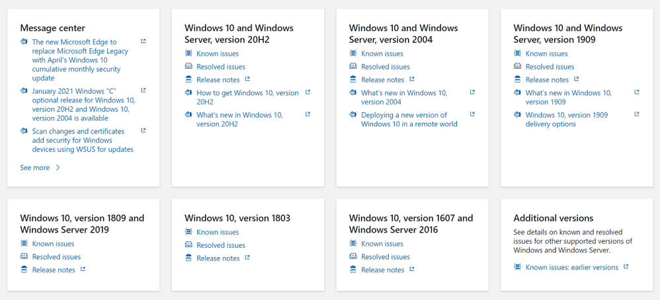Open How to get Windows 10, version 20H2
The image size is (660, 300).
point(247,98)
